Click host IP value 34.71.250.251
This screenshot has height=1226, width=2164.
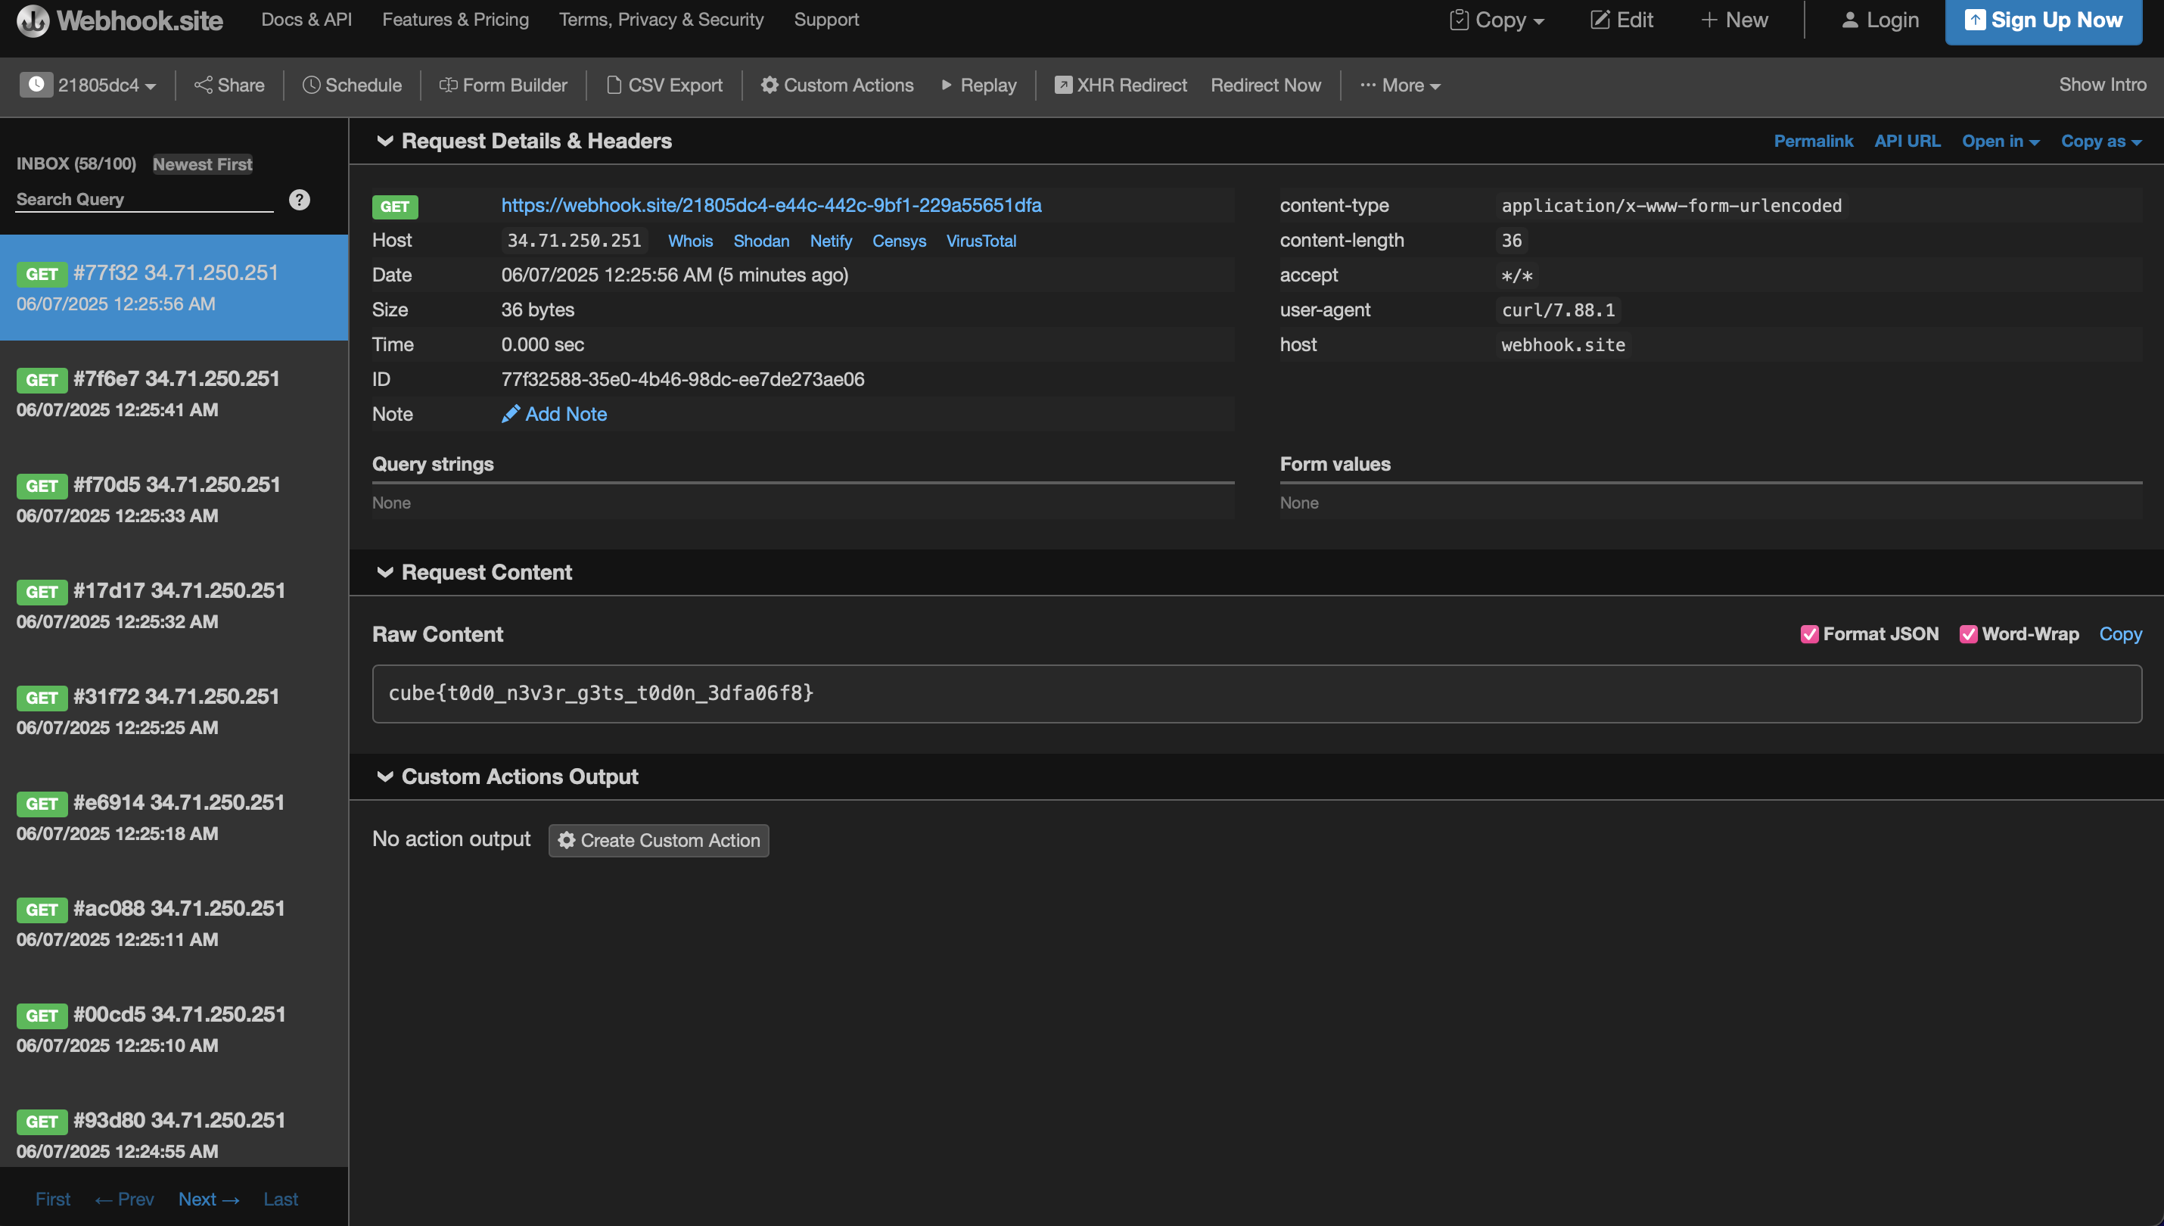tap(574, 241)
